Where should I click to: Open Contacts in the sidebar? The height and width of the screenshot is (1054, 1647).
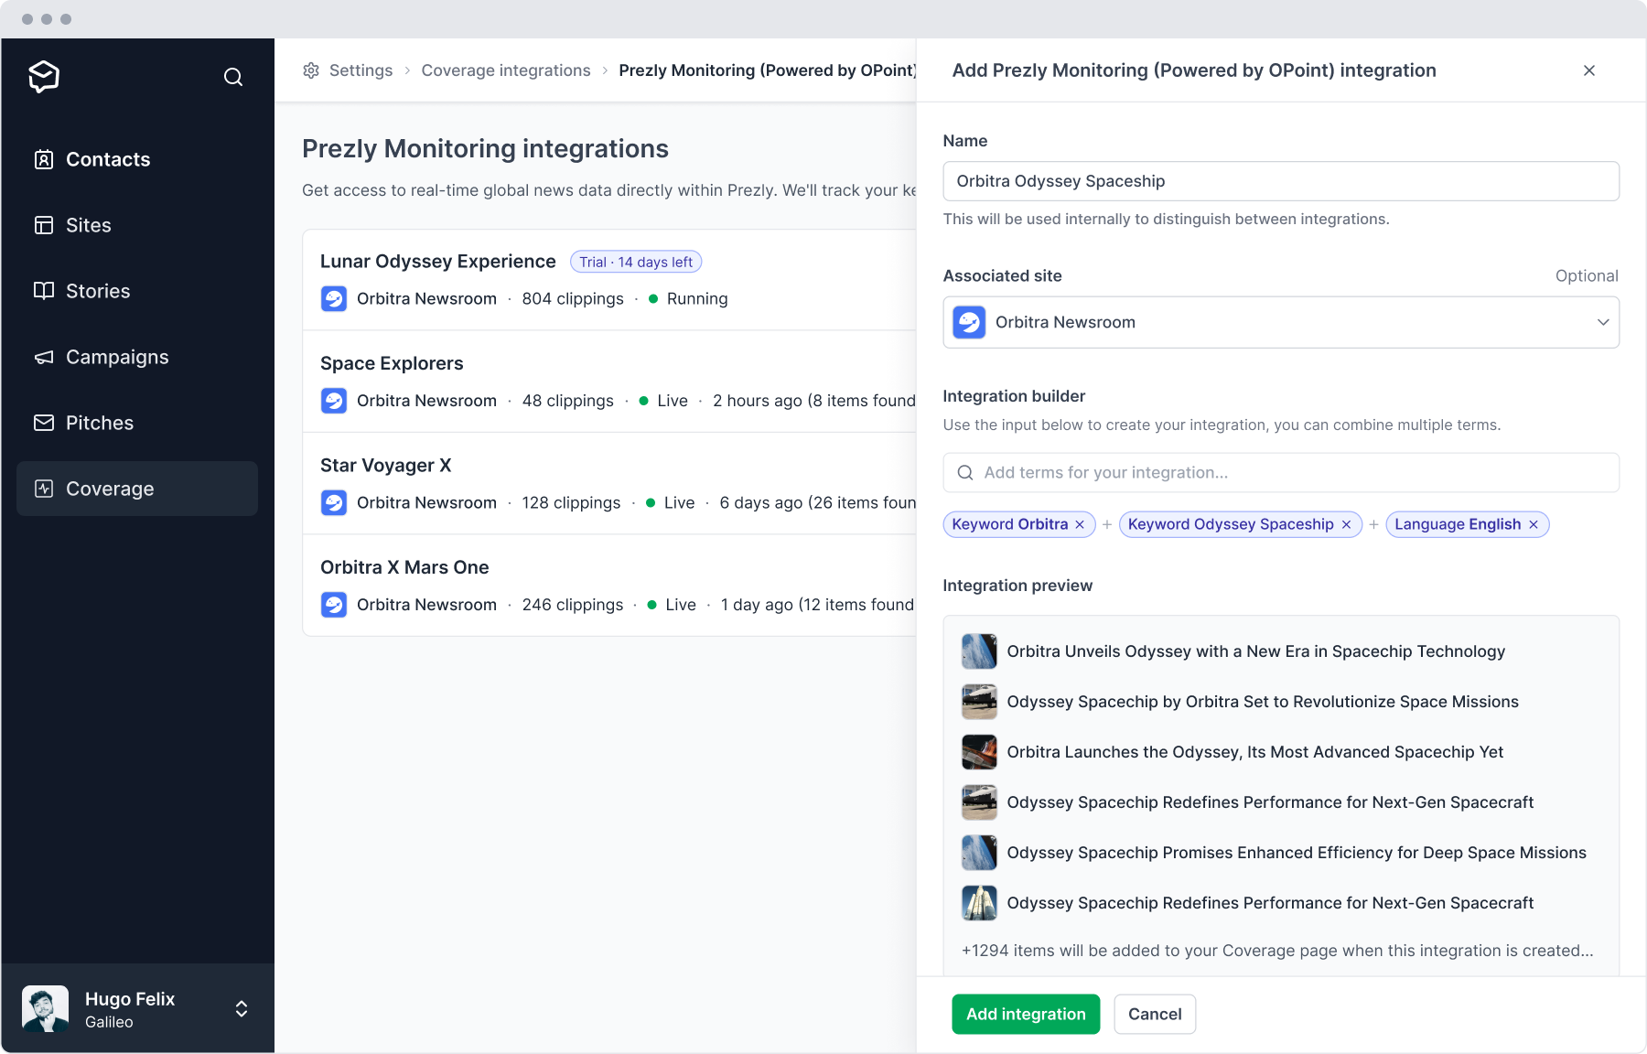coord(108,159)
